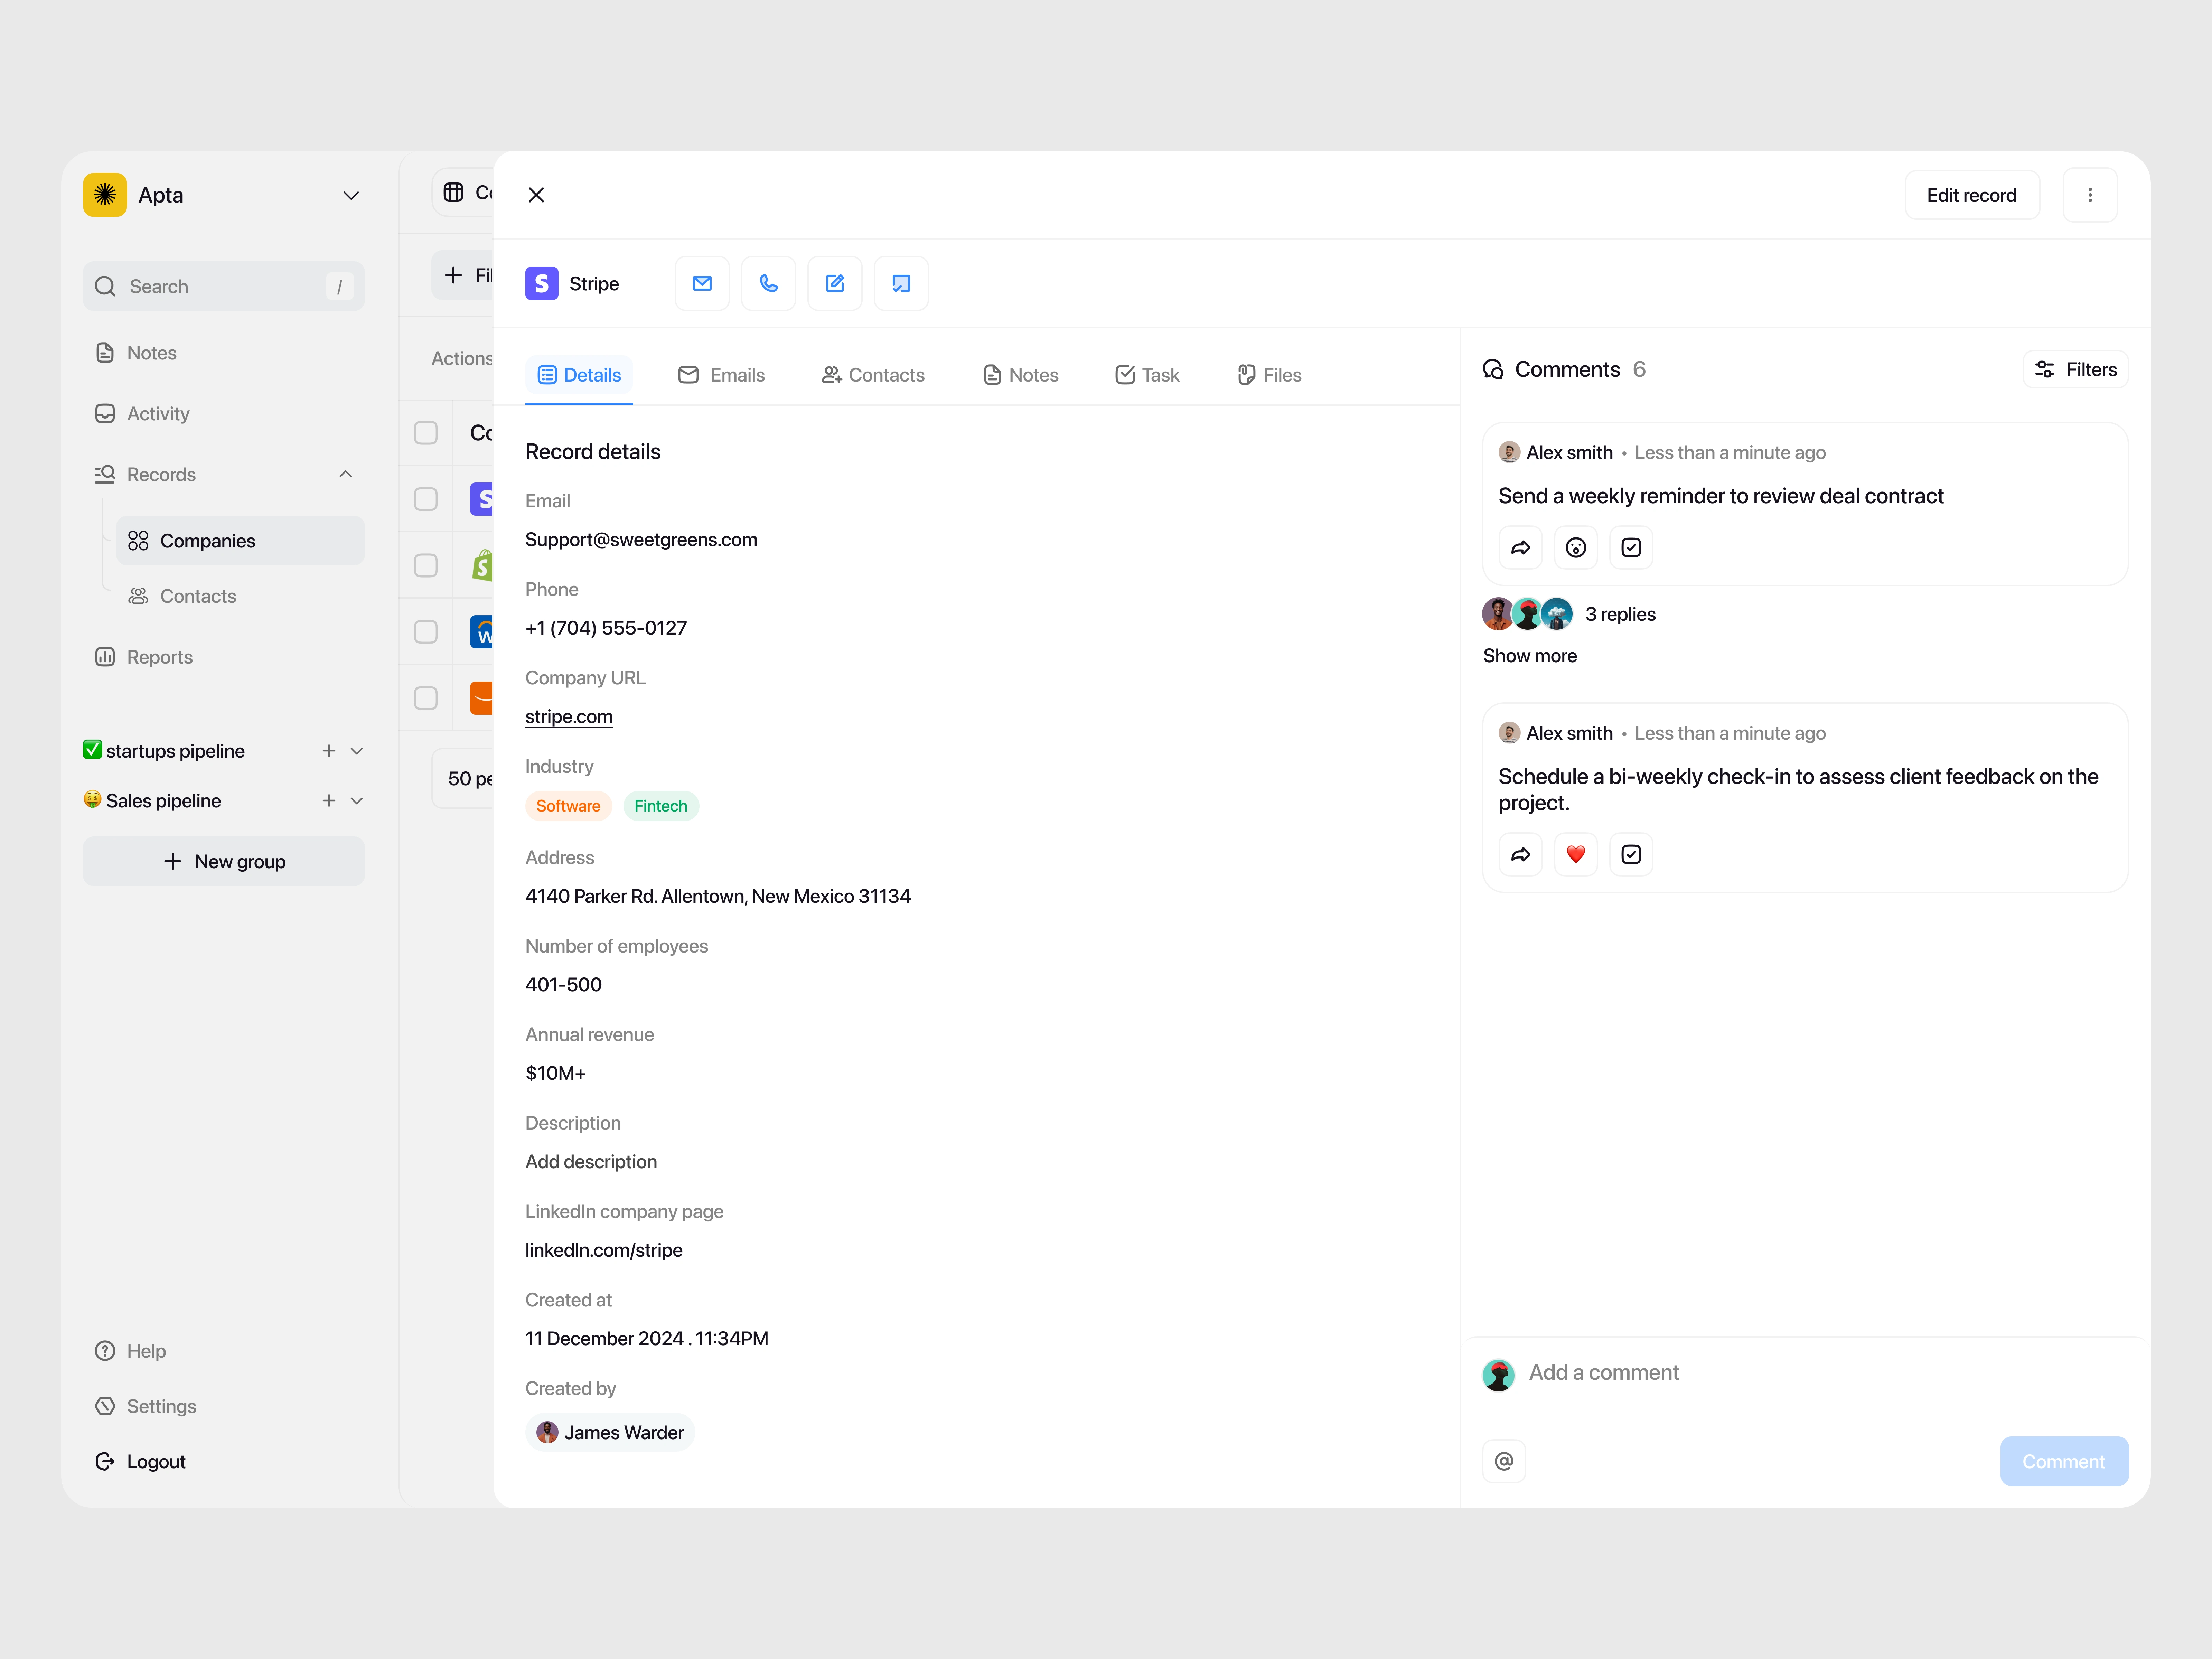
Task: Add item to startups pipeline with plus
Action: click(x=329, y=751)
